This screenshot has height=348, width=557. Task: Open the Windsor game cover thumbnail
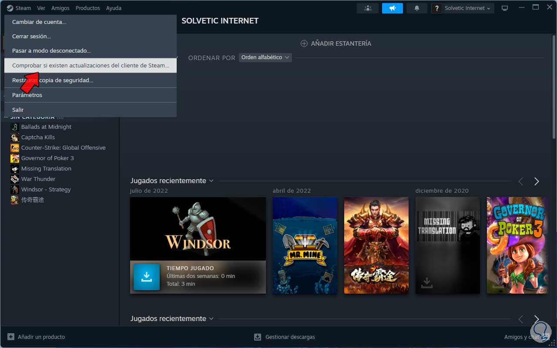(198, 229)
